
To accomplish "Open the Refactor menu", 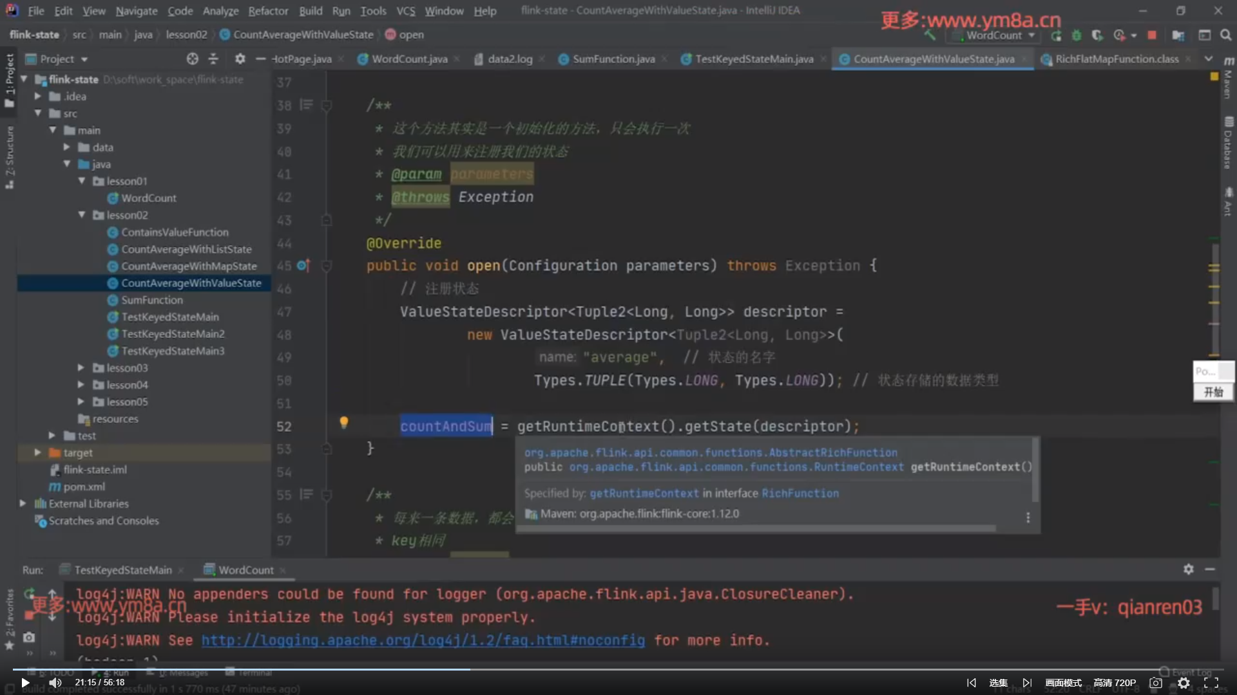I will (268, 11).
